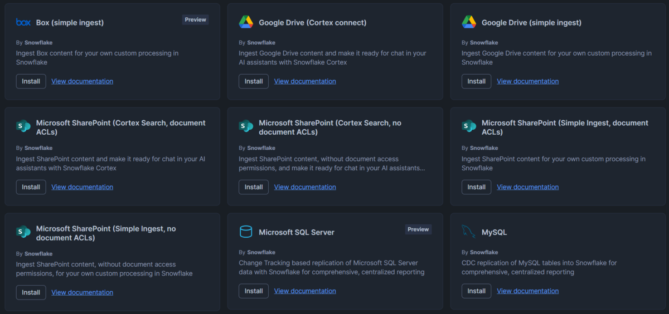Viewport: 669px width, 314px height.
Task: Click the Microsoft SQL Server database icon
Action: [246, 232]
